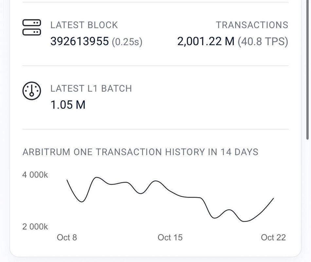Image resolution: width=311 pixels, height=262 pixels.
Task: Click the Oct 15 date label on chart
Action: coord(170,237)
